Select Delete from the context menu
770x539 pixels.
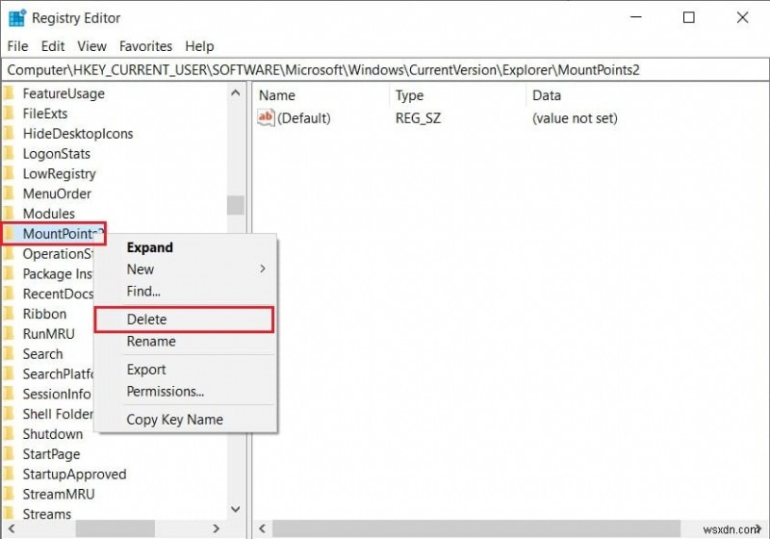tap(147, 320)
